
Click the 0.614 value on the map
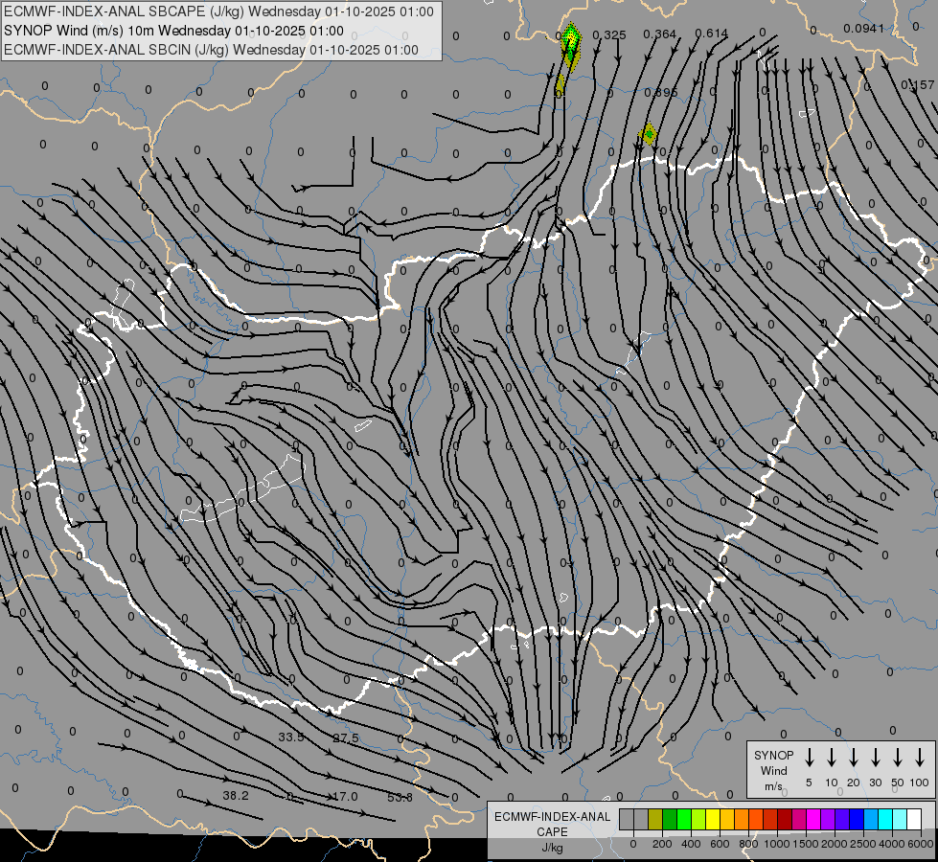[x=711, y=34]
